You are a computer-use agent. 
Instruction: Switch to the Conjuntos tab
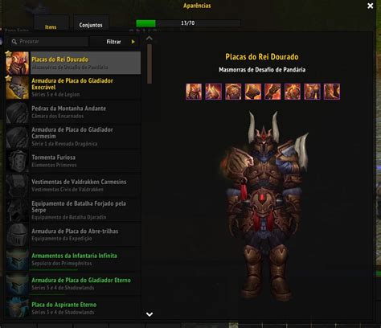coord(91,23)
